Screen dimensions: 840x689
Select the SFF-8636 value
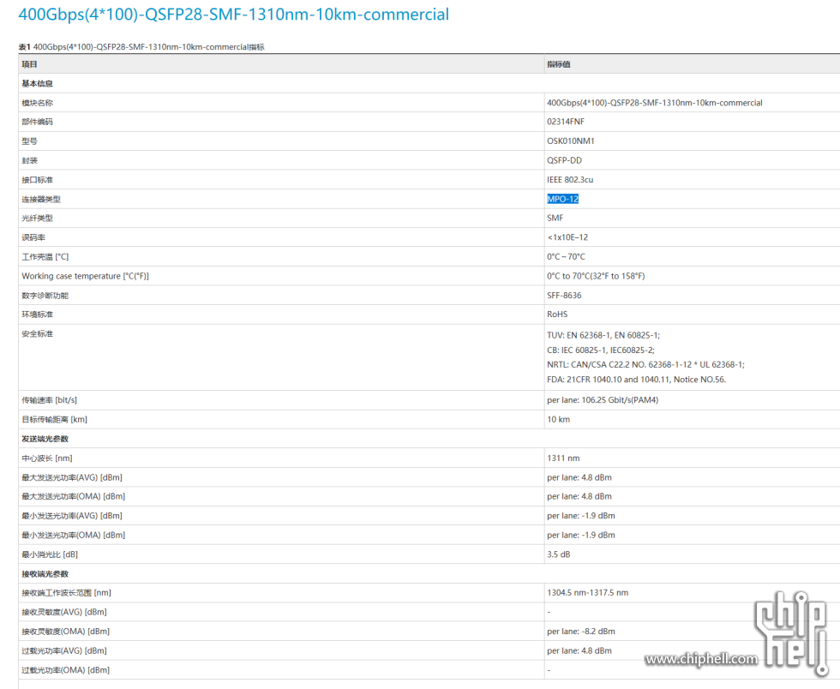click(x=564, y=296)
